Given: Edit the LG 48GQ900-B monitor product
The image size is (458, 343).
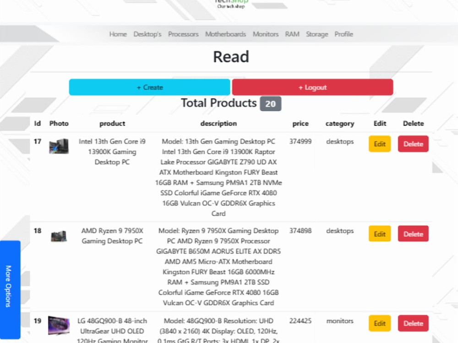Looking at the screenshot, I should 379,323.
